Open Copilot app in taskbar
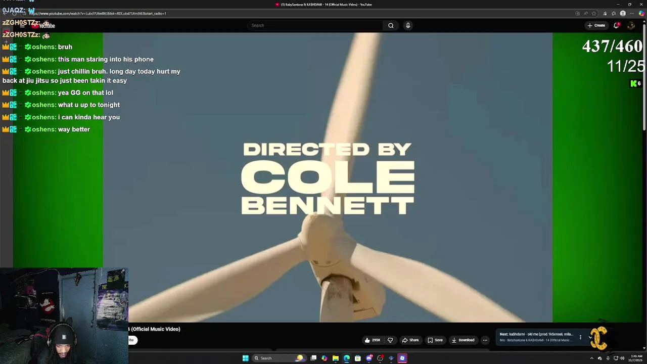 (325, 358)
